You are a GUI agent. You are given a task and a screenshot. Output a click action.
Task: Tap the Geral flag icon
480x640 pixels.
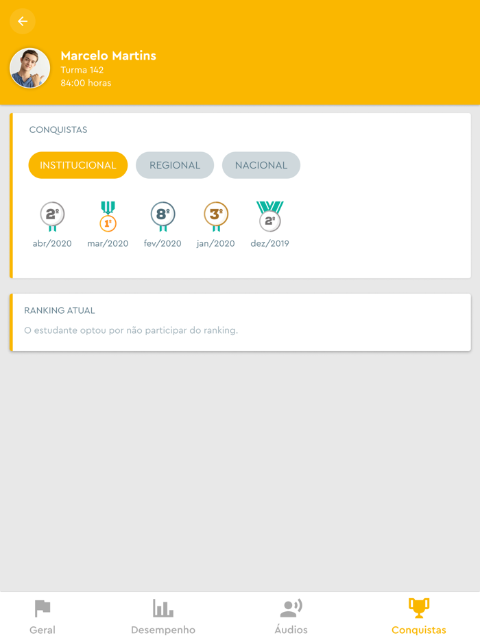tap(43, 608)
